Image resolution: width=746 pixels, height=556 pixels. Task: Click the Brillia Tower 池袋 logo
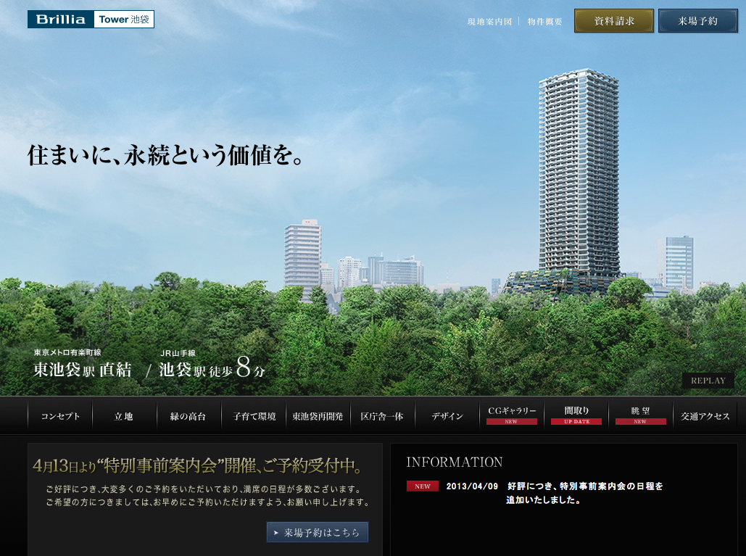pyautogui.click(x=91, y=20)
